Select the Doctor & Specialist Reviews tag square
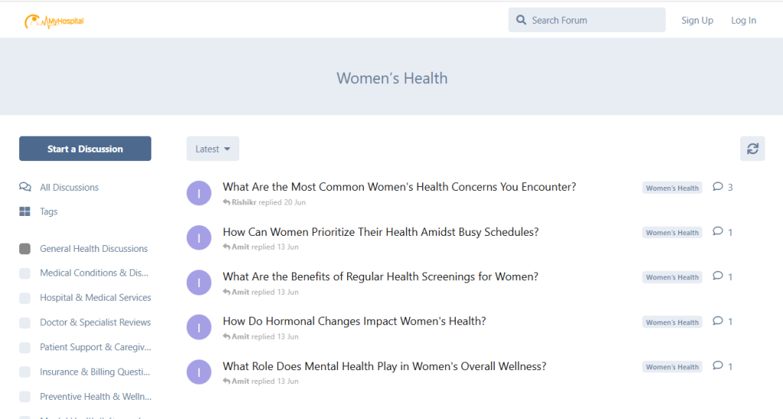Viewport: 783px width, 419px height. coord(25,323)
